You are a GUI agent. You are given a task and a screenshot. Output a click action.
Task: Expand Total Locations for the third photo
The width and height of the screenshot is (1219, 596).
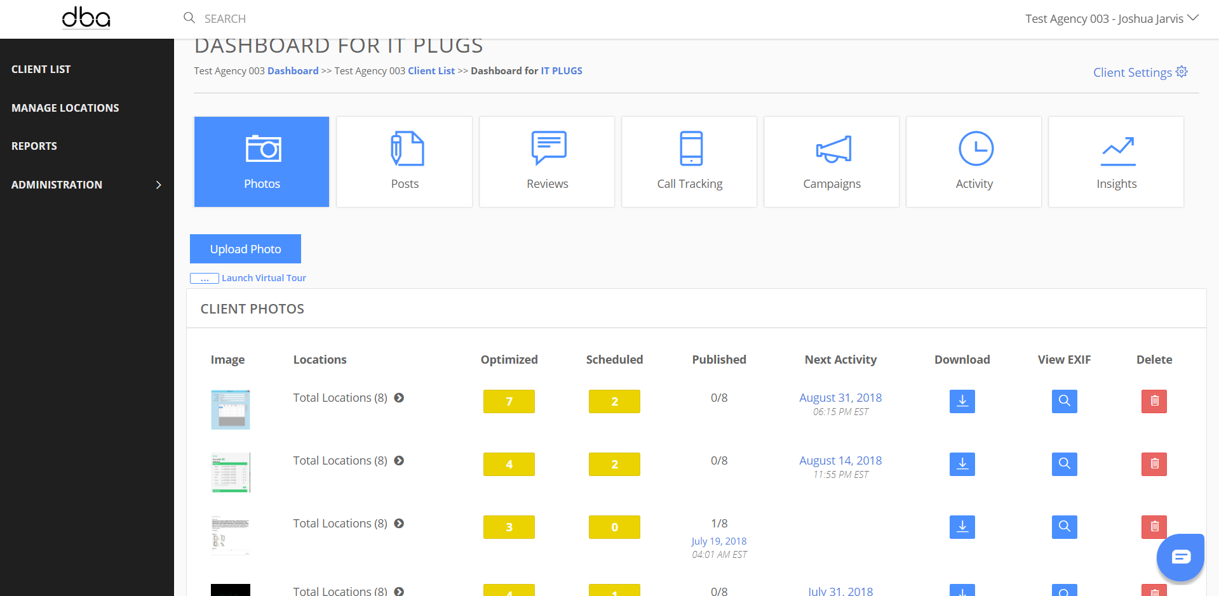point(399,524)
